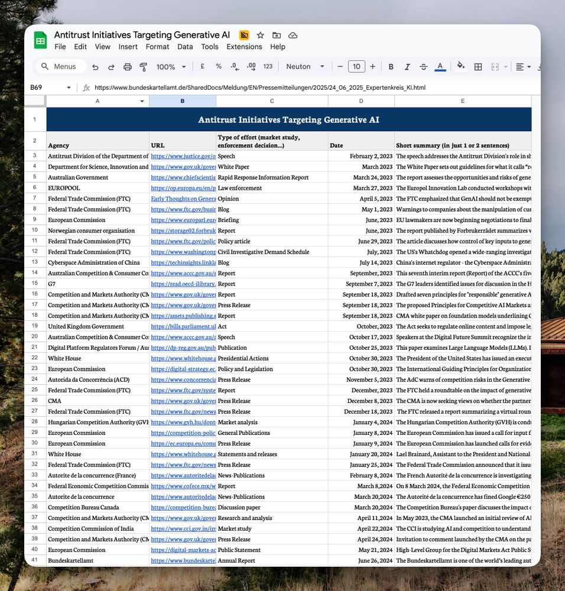
Task: Star this spreadsheet document
Action: coord(261,35)
